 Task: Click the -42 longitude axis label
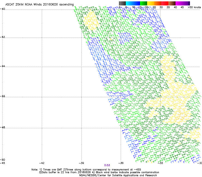pos(42,163)
